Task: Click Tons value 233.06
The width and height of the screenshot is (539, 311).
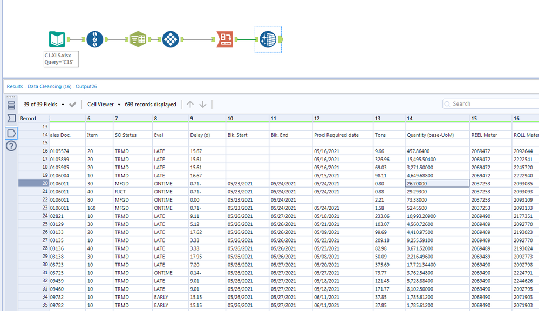Action: tap(389, 216)
